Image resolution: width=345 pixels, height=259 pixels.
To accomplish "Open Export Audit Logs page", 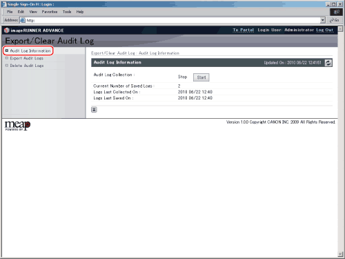I will pos(26,58).
